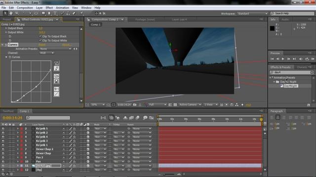Click the Output White value
The image size is (316, 177).
click(x=42, y=32)
